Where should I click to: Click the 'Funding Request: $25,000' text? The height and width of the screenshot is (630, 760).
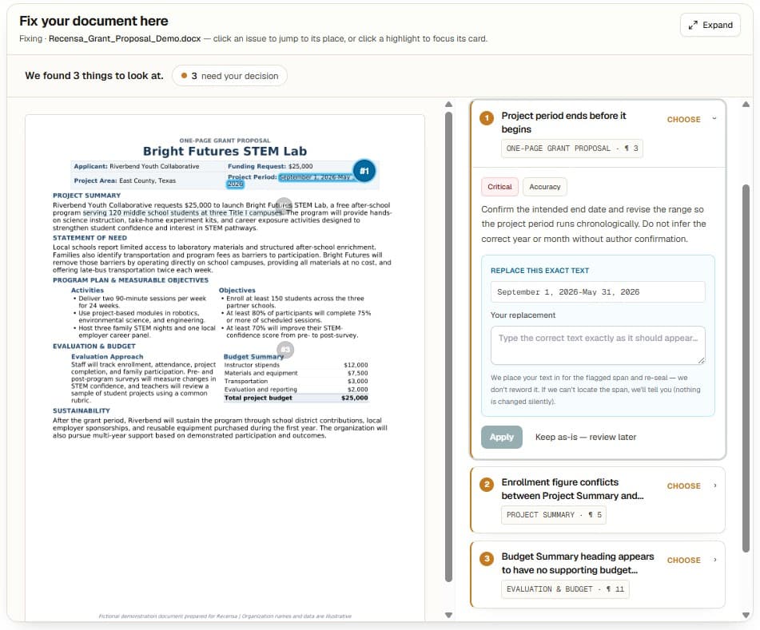tap(270, 166)
